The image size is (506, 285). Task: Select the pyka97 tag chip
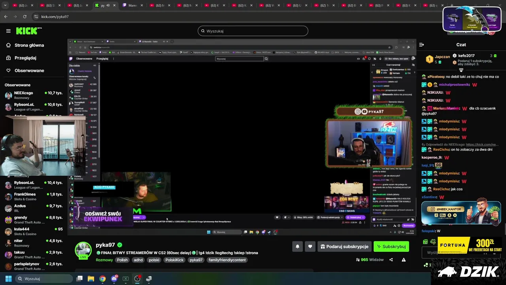(196, 260)
